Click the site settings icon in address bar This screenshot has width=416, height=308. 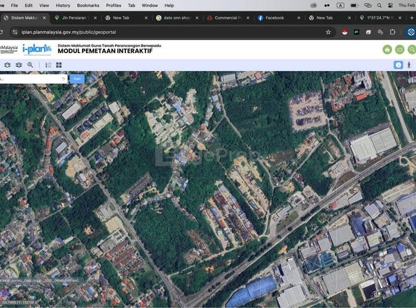point(15,32)
